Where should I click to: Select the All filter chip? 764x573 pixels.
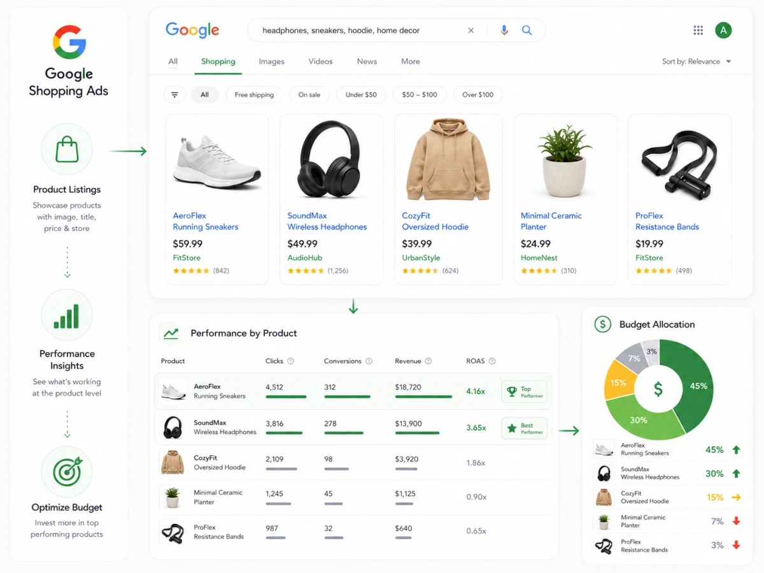204,95
